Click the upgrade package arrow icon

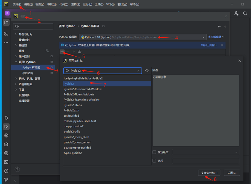coord(74,52)
